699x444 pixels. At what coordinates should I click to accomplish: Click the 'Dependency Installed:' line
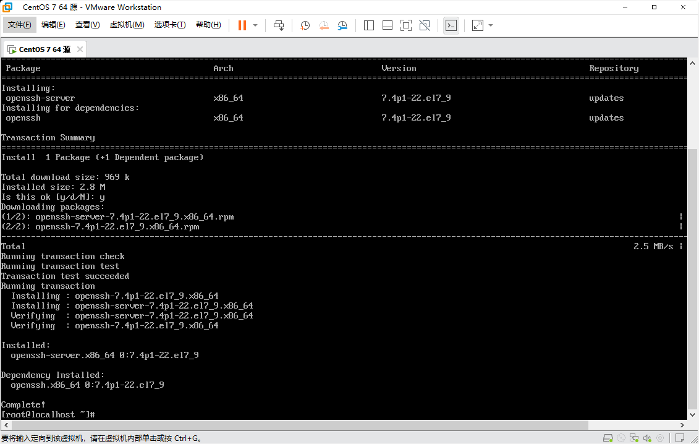(x=53, y=375)
